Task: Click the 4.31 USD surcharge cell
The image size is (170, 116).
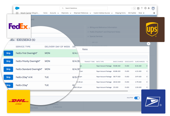Action: pyautogui.click(x=138, y=71)
